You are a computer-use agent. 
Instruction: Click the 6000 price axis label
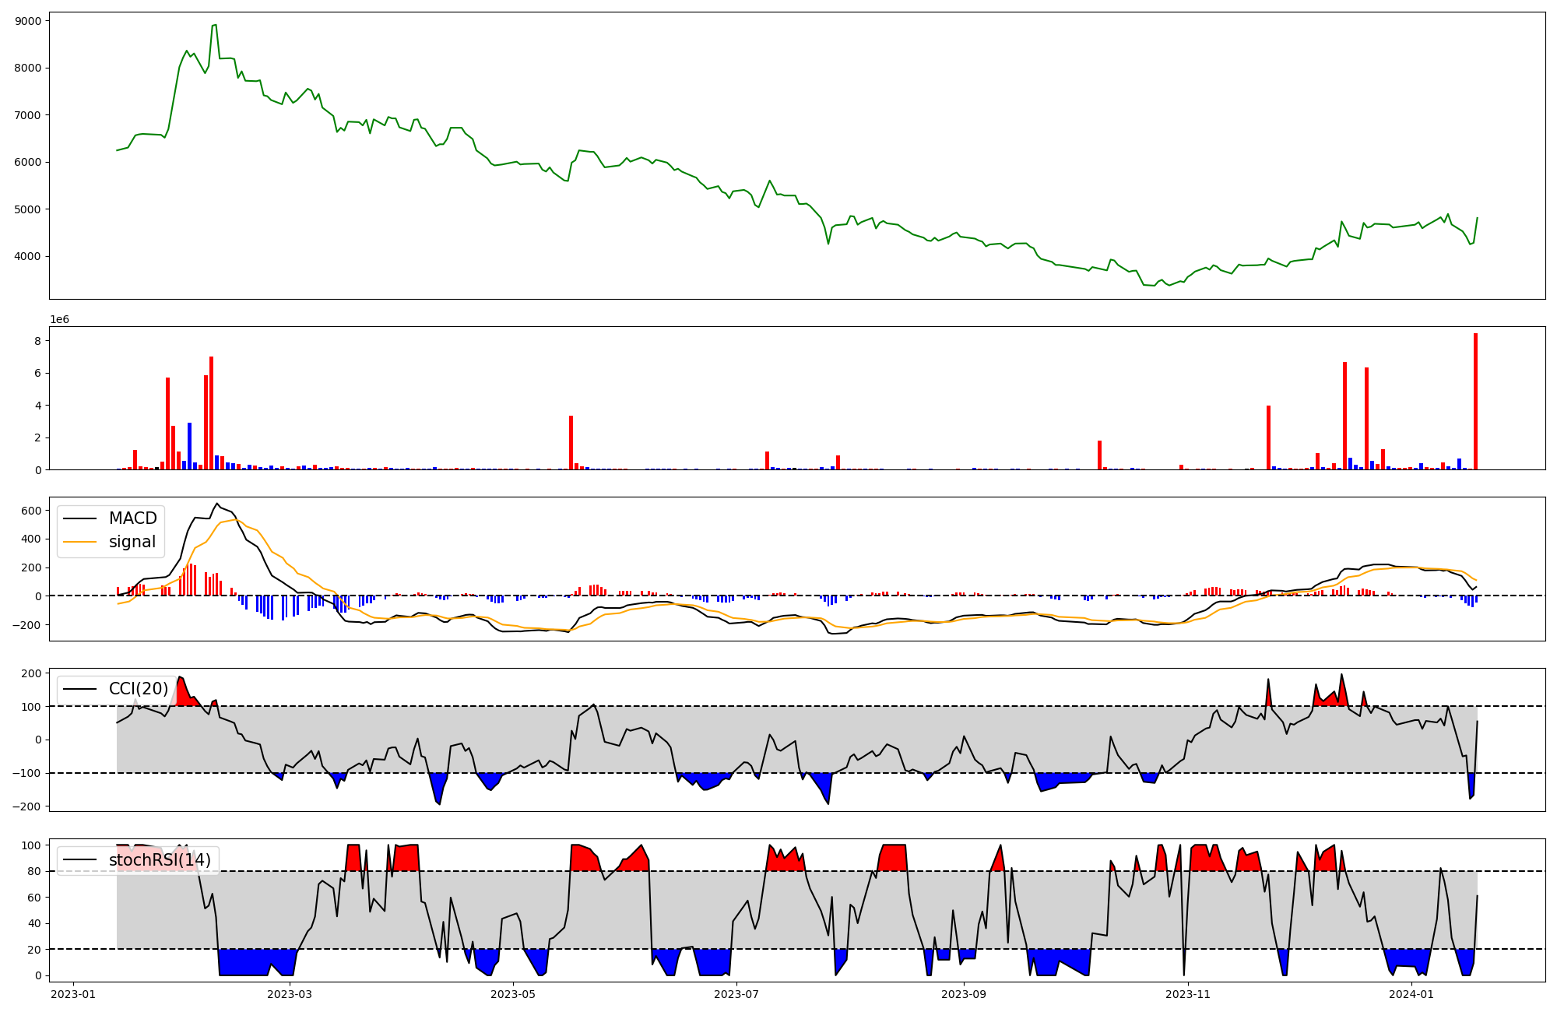[28, 163]
